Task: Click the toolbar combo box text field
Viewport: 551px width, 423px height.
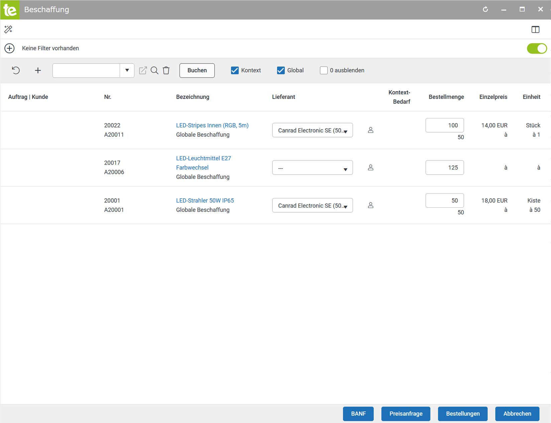Action: [x=86, y=70]
